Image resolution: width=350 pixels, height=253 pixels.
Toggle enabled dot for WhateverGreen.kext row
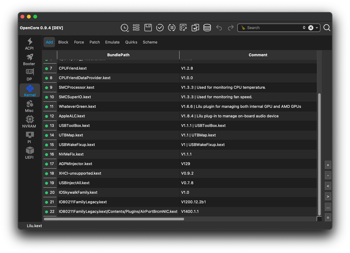pos(46,107)
